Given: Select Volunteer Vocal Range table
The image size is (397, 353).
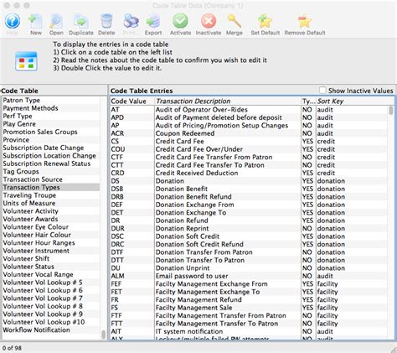Looking at the screenshot, I should (51, 274).
